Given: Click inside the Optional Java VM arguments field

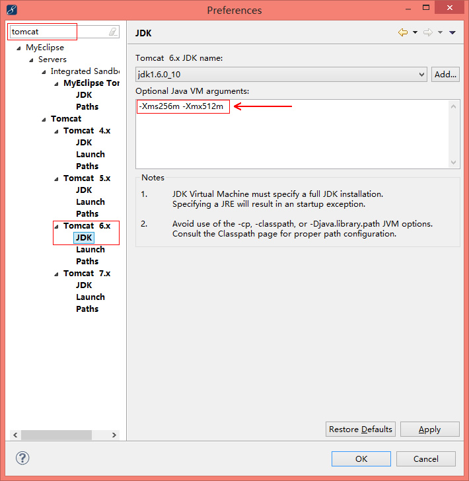Looking at the screenshot, I should [297, 134].
